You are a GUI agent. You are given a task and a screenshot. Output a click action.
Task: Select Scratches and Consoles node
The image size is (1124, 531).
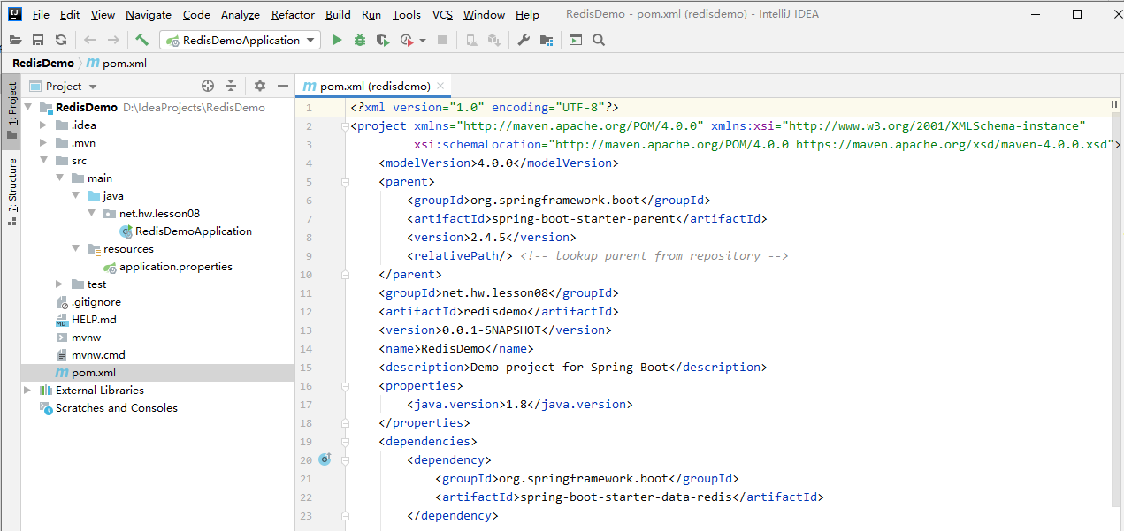pos(117,407)
